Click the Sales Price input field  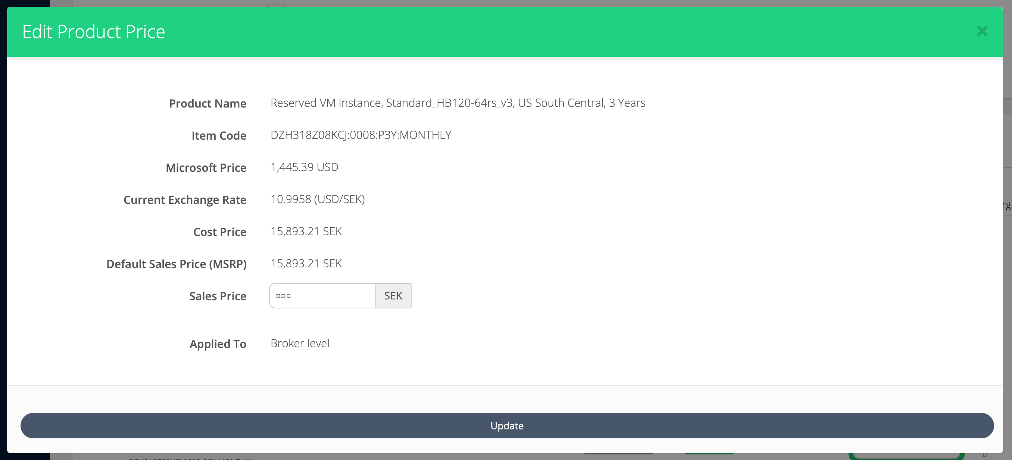tap(321, 295)
